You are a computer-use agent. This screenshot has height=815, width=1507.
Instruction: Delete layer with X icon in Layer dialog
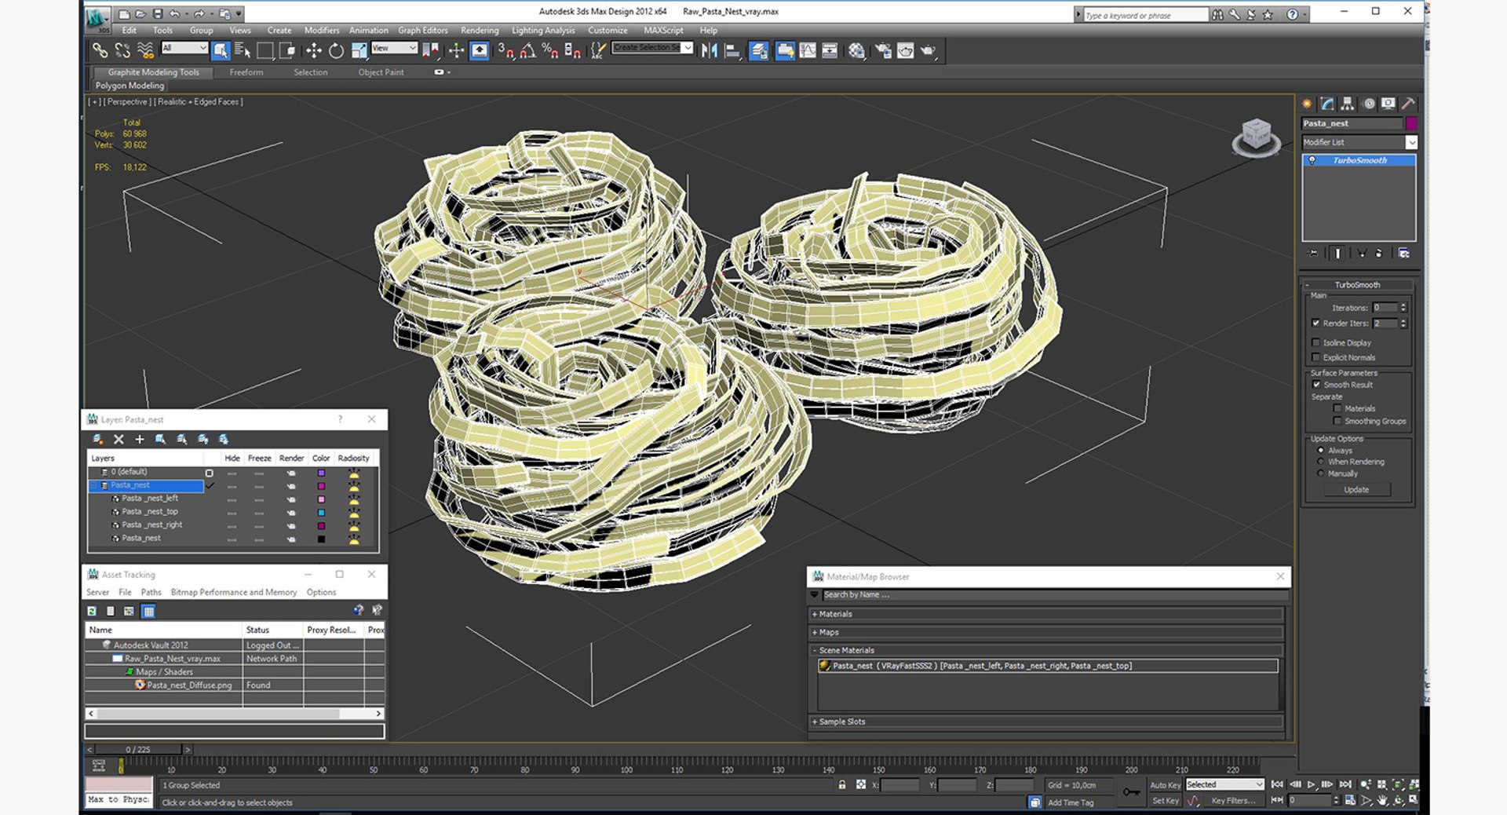[x=119, y=440]
